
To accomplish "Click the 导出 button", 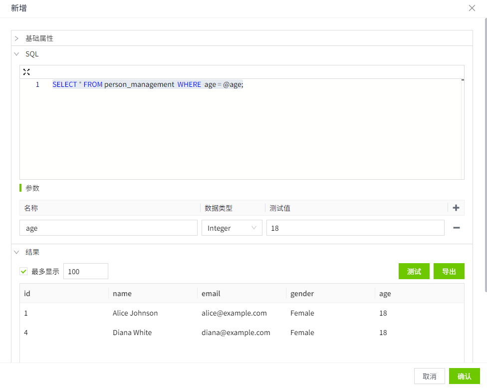I will coord(449,272).
